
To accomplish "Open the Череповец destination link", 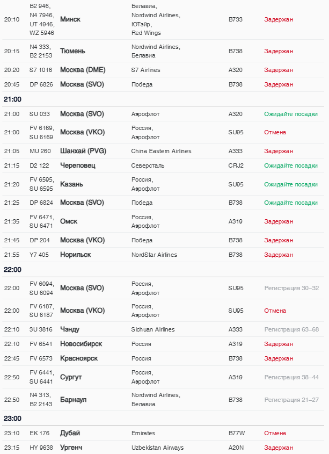I will (x=77, y=165).
